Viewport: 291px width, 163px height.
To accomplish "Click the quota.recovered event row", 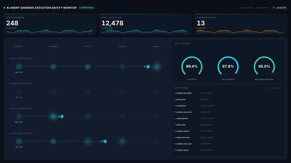I will (x=228, y=138).
